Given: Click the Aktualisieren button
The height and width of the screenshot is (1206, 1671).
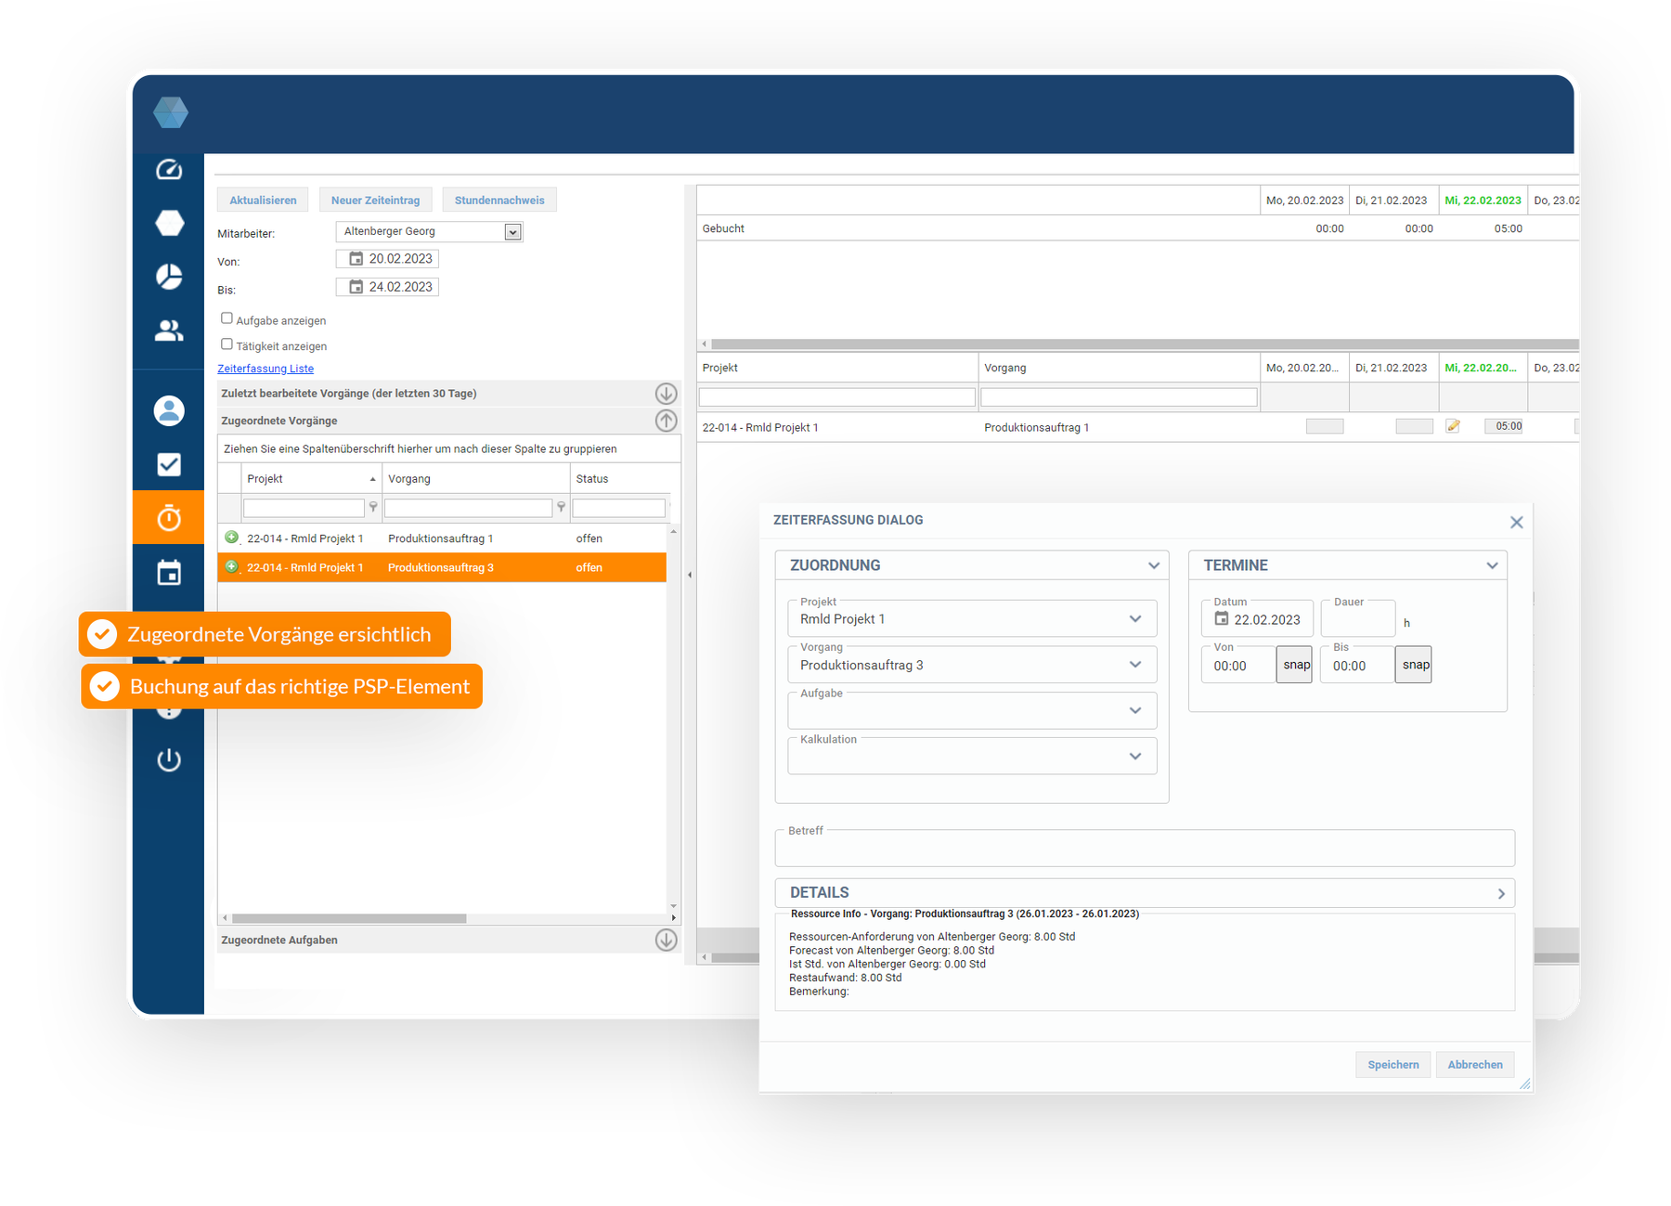Looking at the screenshot, I should 263,200.
